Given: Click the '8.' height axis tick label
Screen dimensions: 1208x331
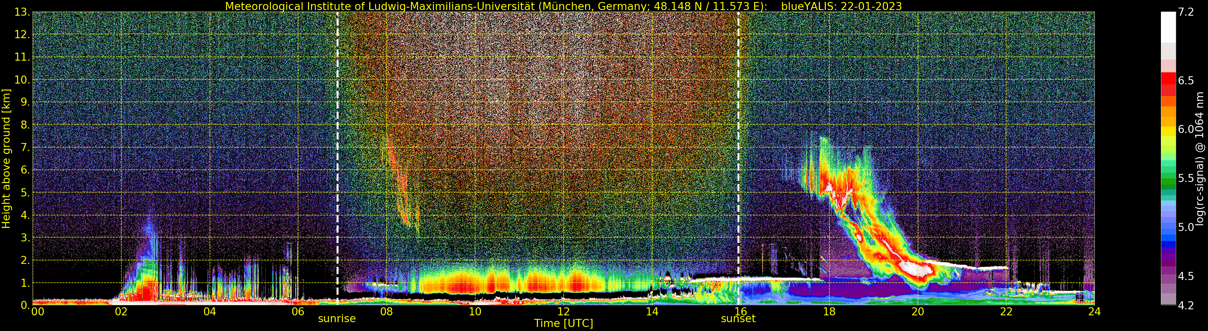Looking at the screenshot, I should pos(25,125).
